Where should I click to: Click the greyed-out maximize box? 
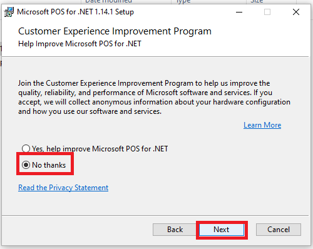click(267, 12)
